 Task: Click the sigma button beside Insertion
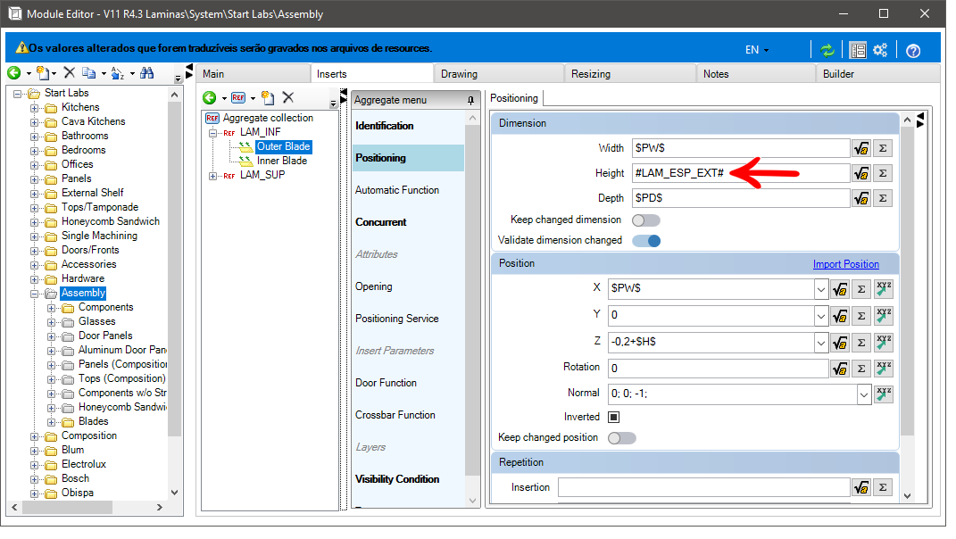point(882,487)
